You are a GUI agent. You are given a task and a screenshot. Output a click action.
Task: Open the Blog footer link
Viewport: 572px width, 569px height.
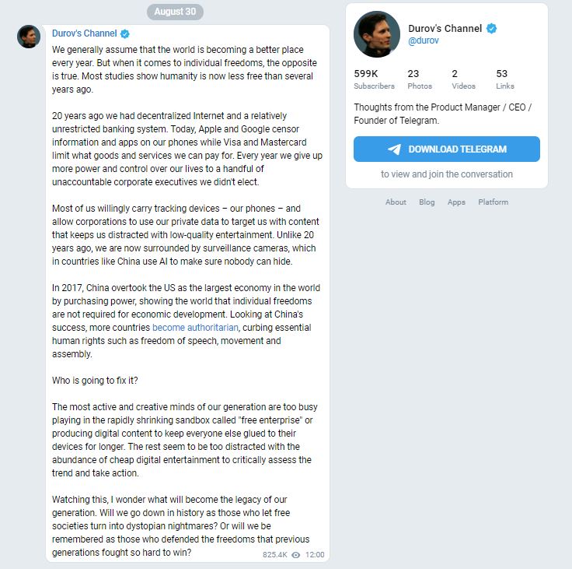pyautogui.click(x=427, y=202)
